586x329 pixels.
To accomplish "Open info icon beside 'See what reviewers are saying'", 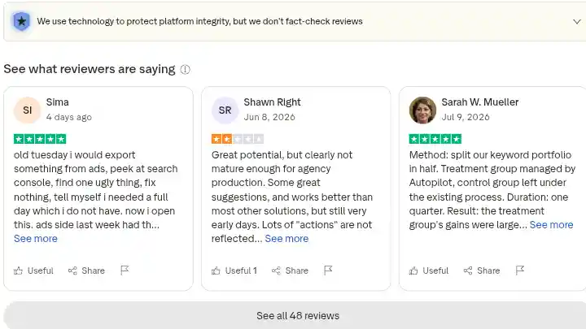I will click(x=185, y=69).
